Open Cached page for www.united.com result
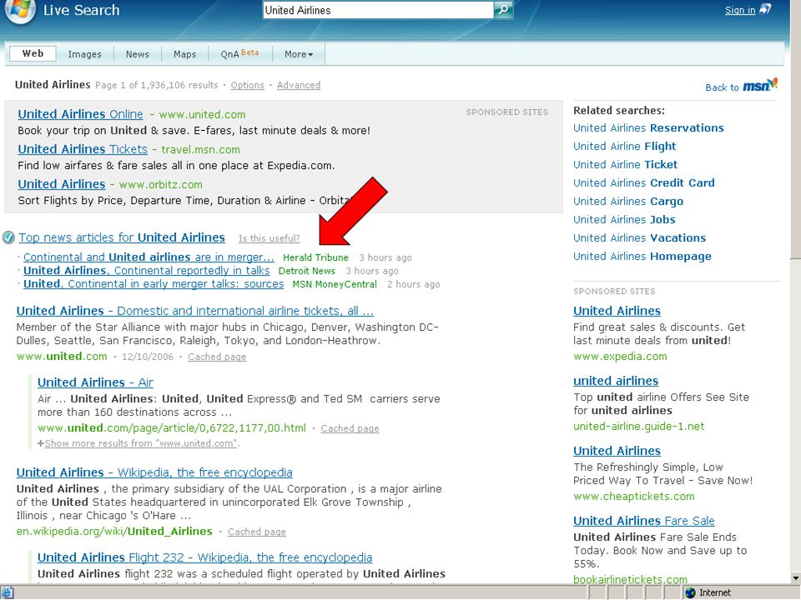The width and height of the screenshot is (801, 600). (217, 357)
